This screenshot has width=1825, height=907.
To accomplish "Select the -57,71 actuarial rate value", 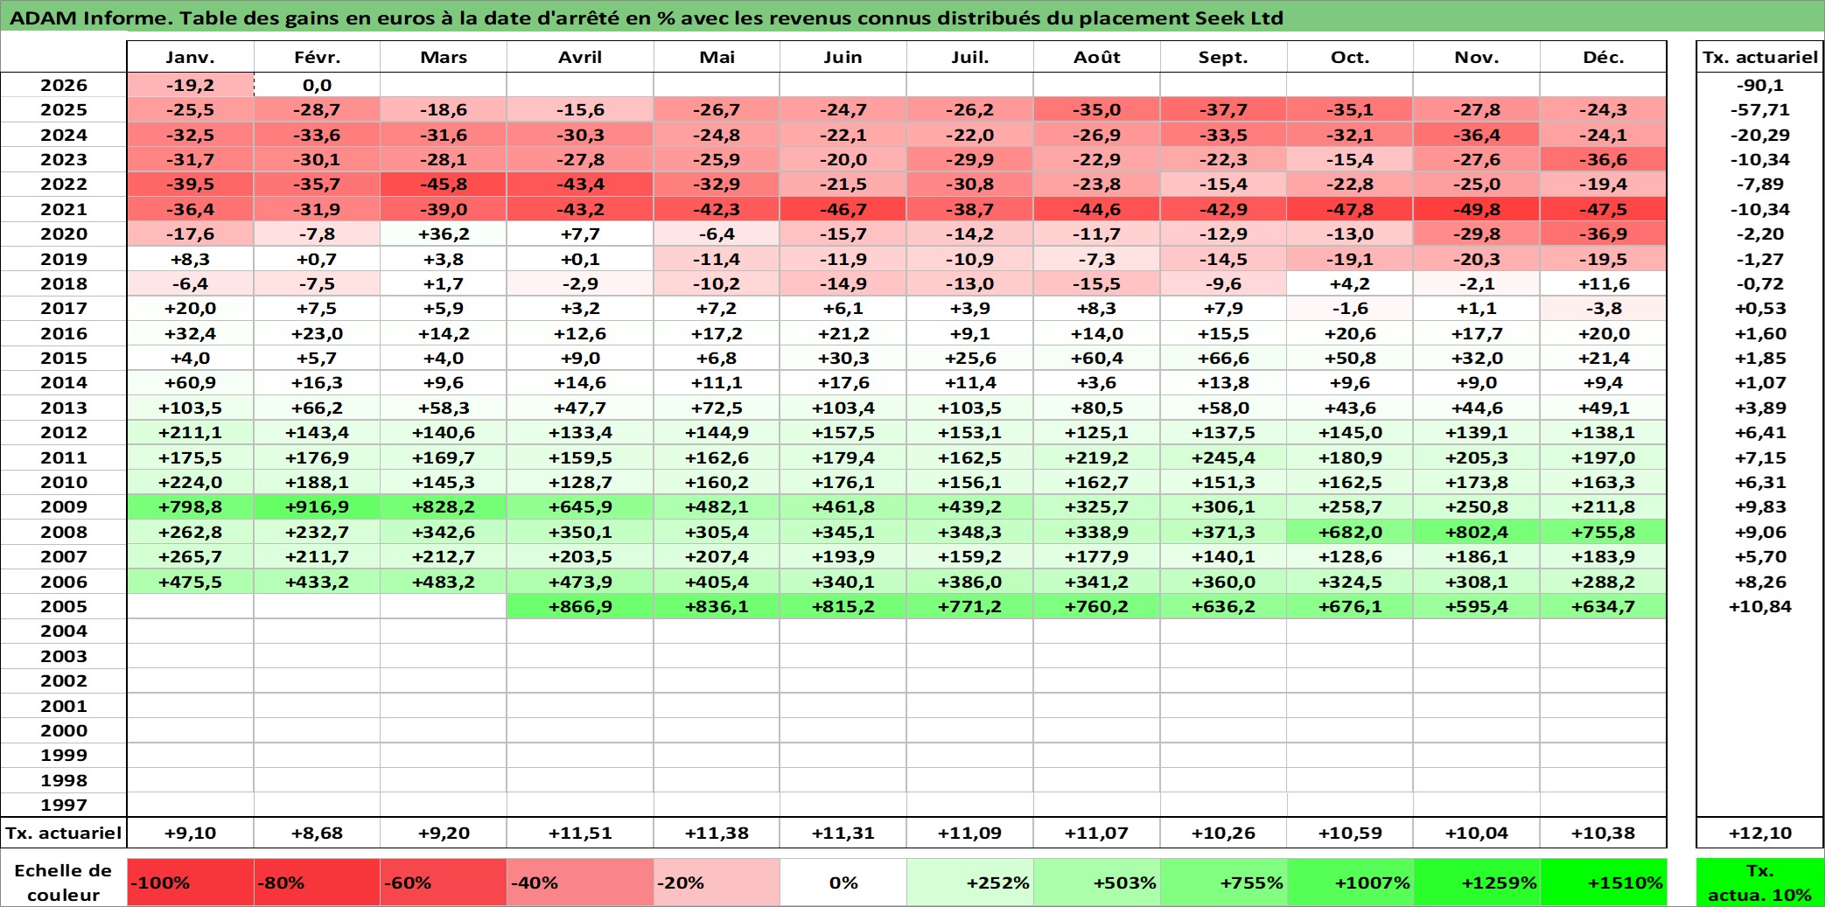I will click(1759, 109).
